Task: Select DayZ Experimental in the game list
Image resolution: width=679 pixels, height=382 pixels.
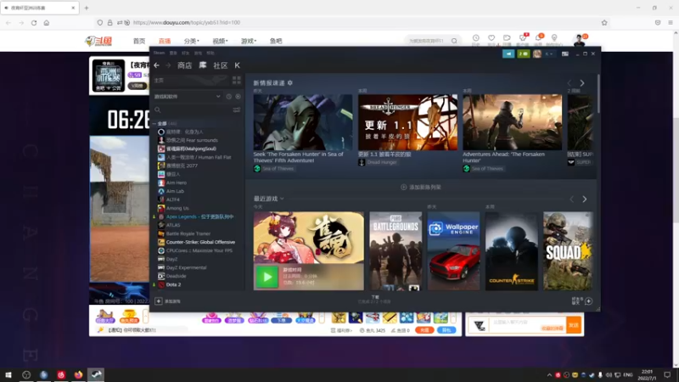Action: (182, 267)
